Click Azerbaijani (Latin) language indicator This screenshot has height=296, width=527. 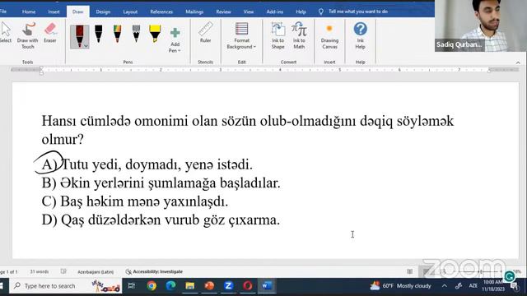96,272
